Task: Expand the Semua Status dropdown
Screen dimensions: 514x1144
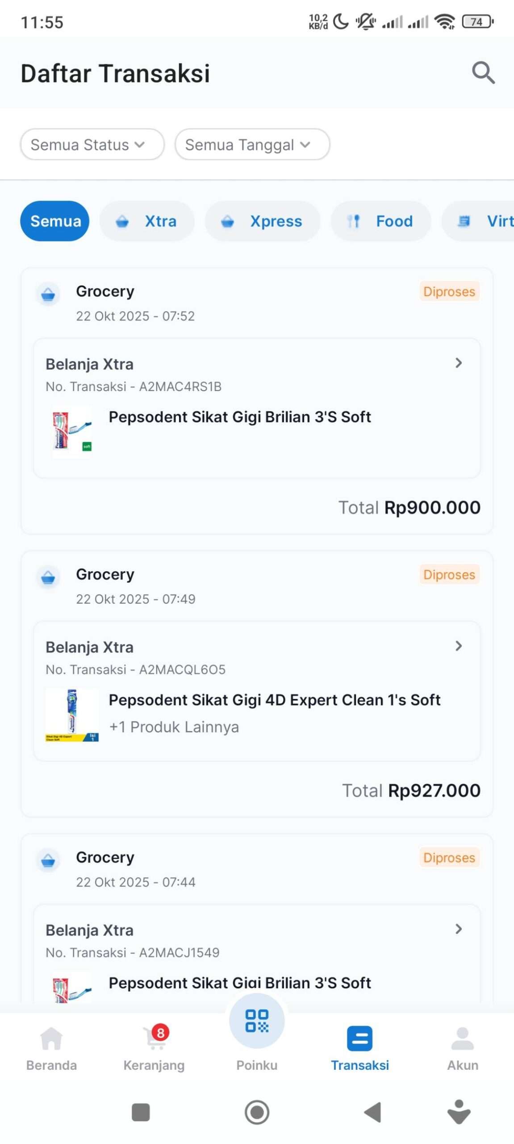Action: click(x=92, y=144)
